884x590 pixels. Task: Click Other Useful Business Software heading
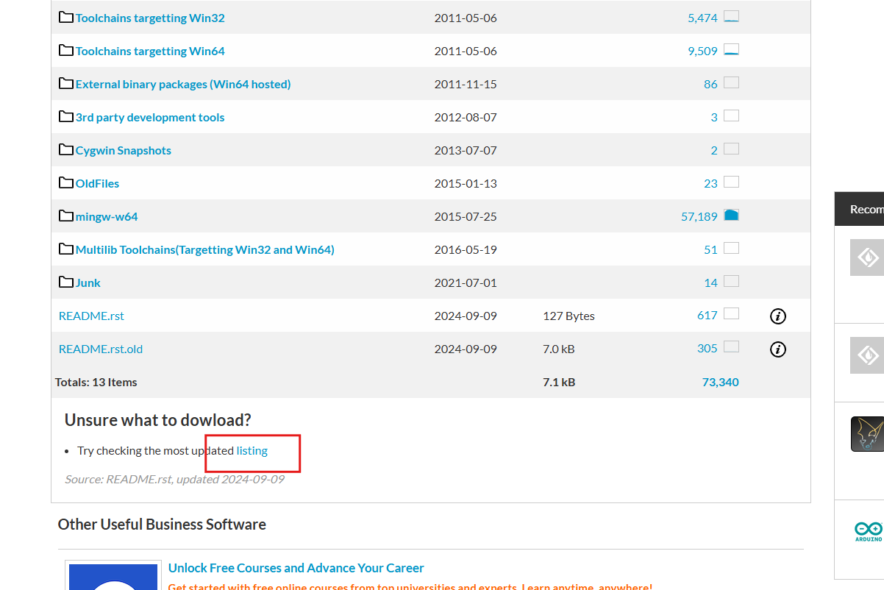162,525
